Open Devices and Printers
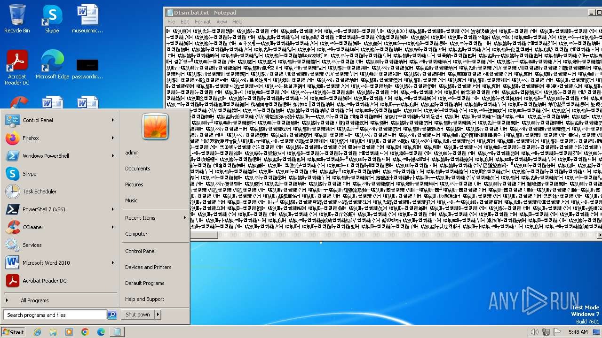 [x=148, y=267]
